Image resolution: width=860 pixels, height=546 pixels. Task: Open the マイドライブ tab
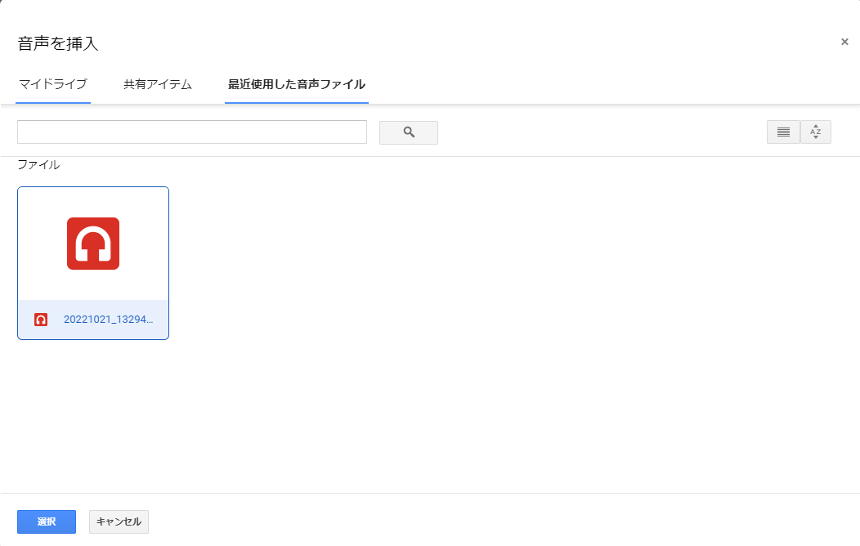click(53, 84)
